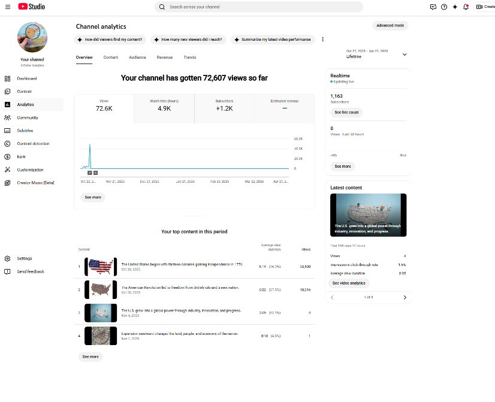This screenshot has height=402, width=495.
Task: Click the 18,216 views value
Action: pos(305,289)
